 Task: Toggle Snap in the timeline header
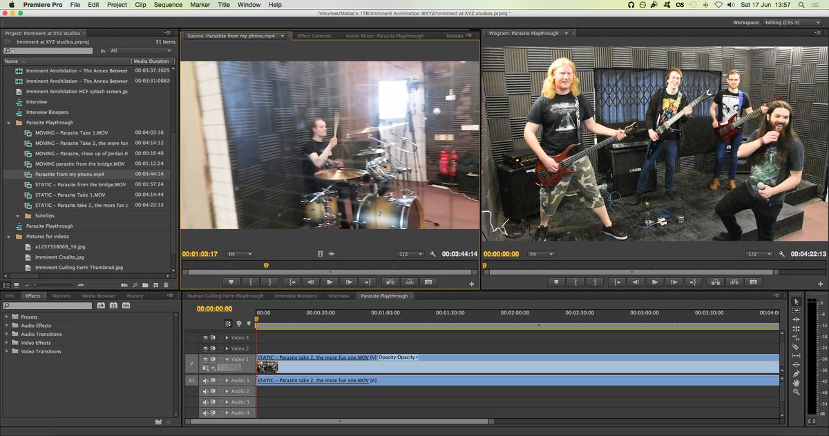point(229,323)
